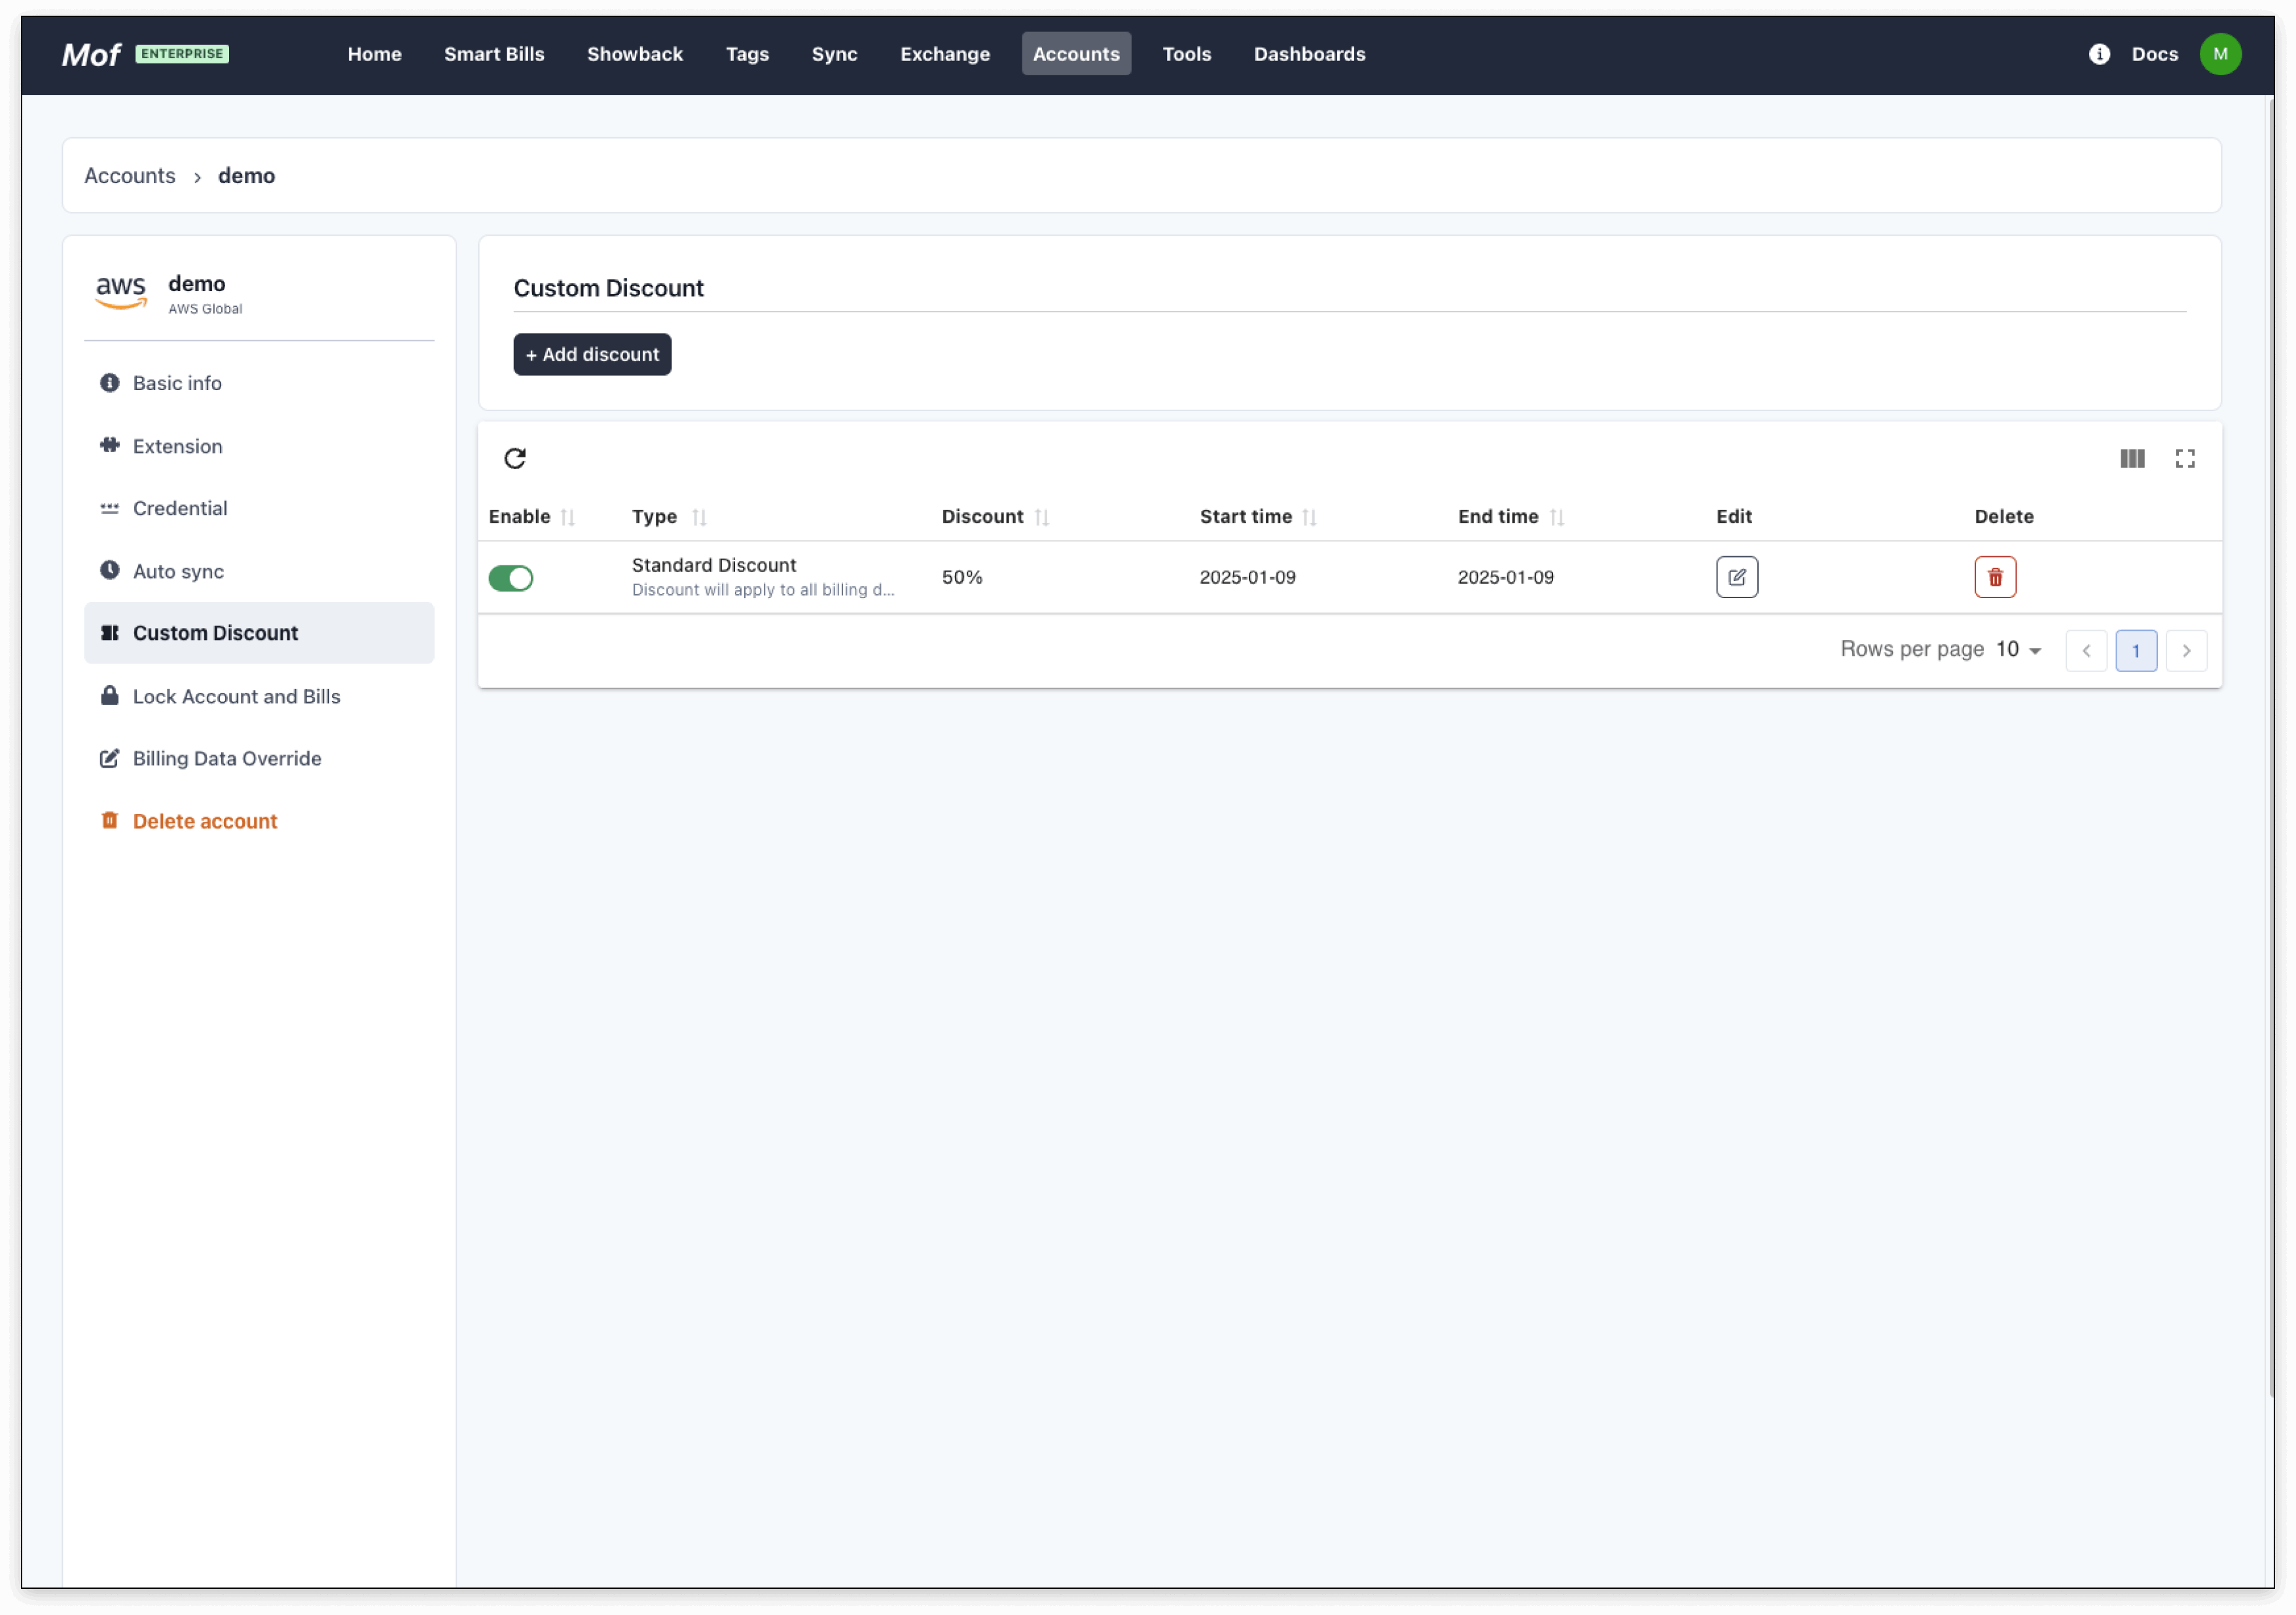Open the Smart Bills menu

tap(494, 54)
